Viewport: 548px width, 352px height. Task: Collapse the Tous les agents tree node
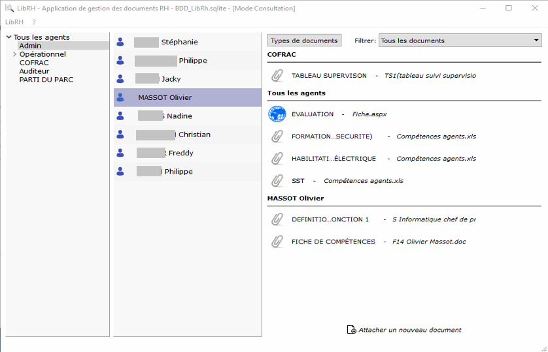tap(9, 37)
